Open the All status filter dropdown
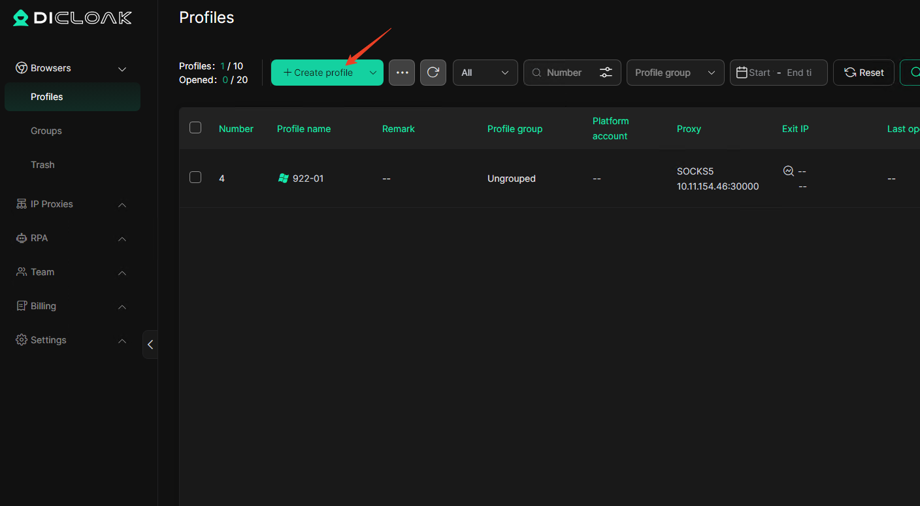The width and height of the screenshot is (920, 506). point(485,73)
